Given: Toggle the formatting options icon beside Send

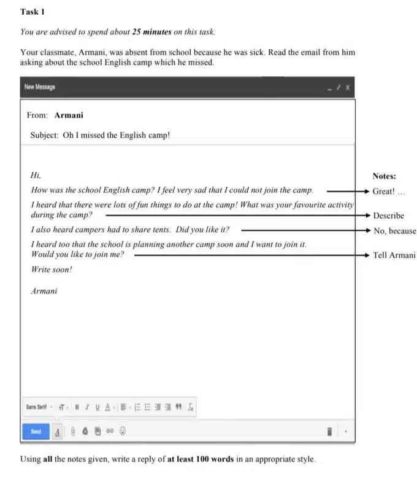Looking at the screenshot, I should coord(58,432).
